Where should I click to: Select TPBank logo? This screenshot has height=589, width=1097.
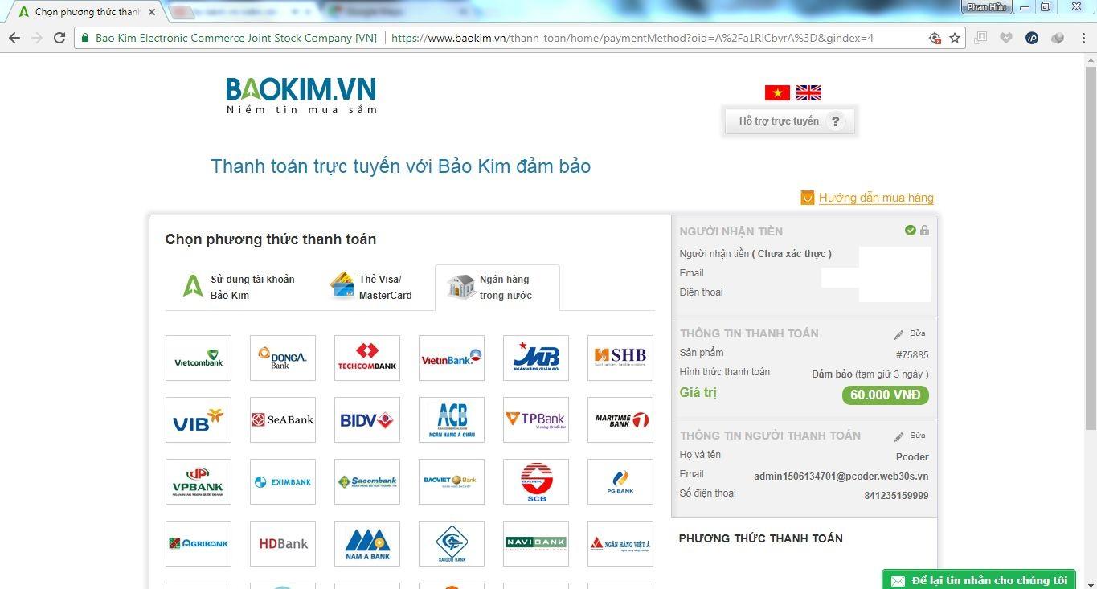pyautogui.click(x=536, y=419)
